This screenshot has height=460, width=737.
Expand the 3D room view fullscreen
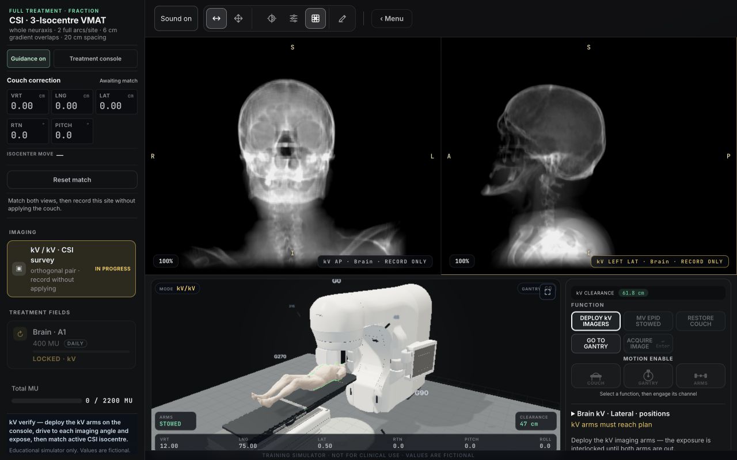click(x=548, y=292)
